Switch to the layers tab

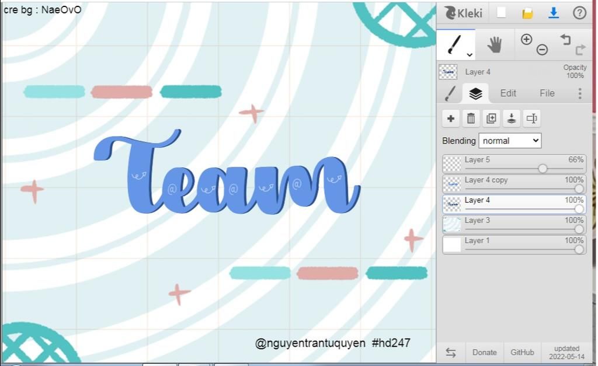click(x=475, y=93)
